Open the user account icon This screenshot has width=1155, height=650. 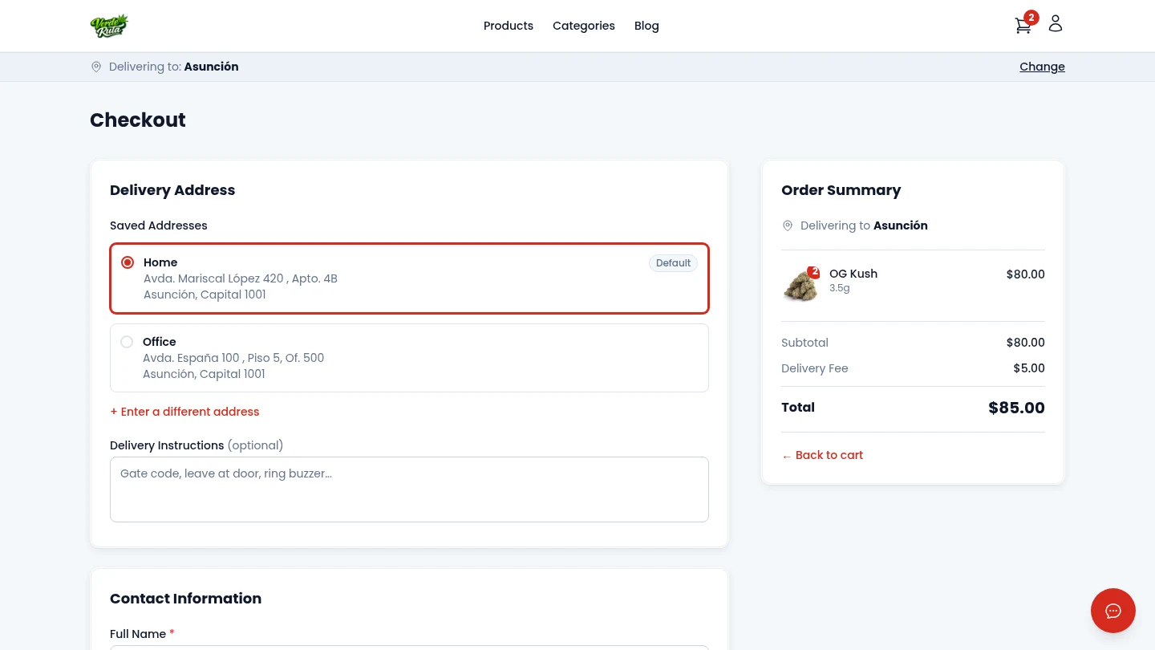[1056, 24]
